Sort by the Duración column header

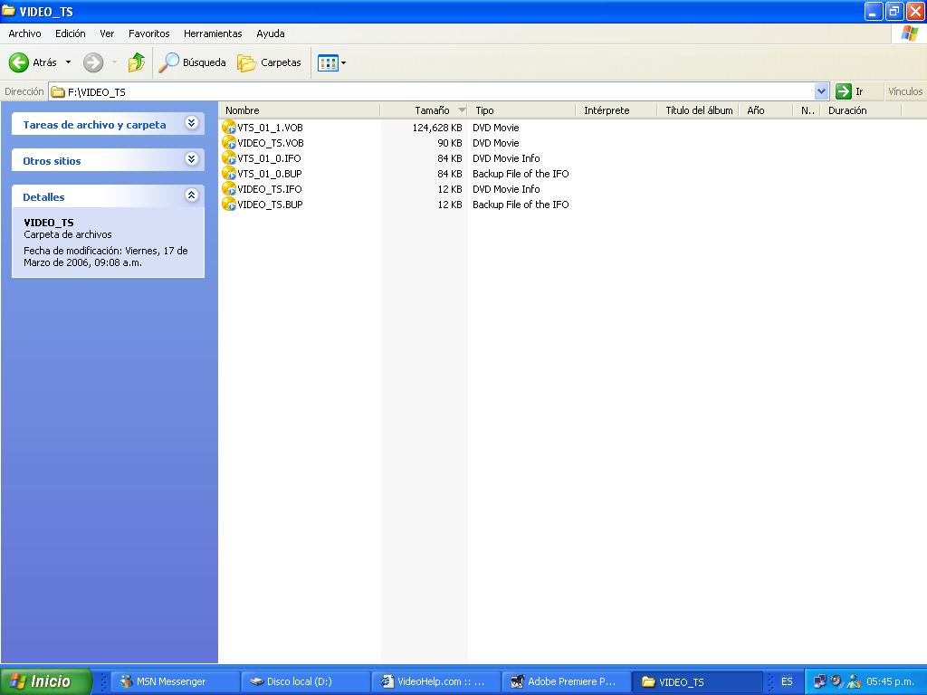point(861,110)
